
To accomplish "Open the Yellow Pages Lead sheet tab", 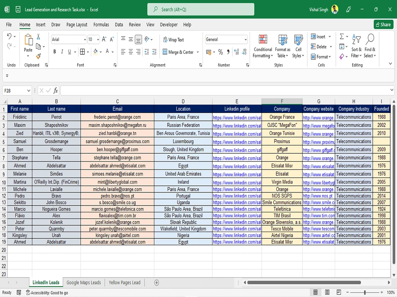I will point(125,283).
